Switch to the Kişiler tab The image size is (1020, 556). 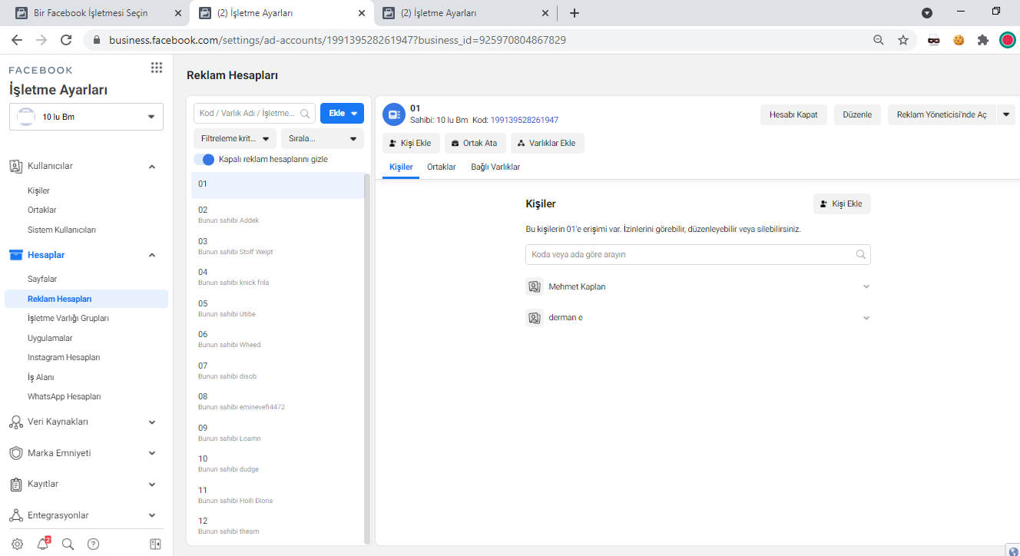pyautogui.click(x=401, y=167)
